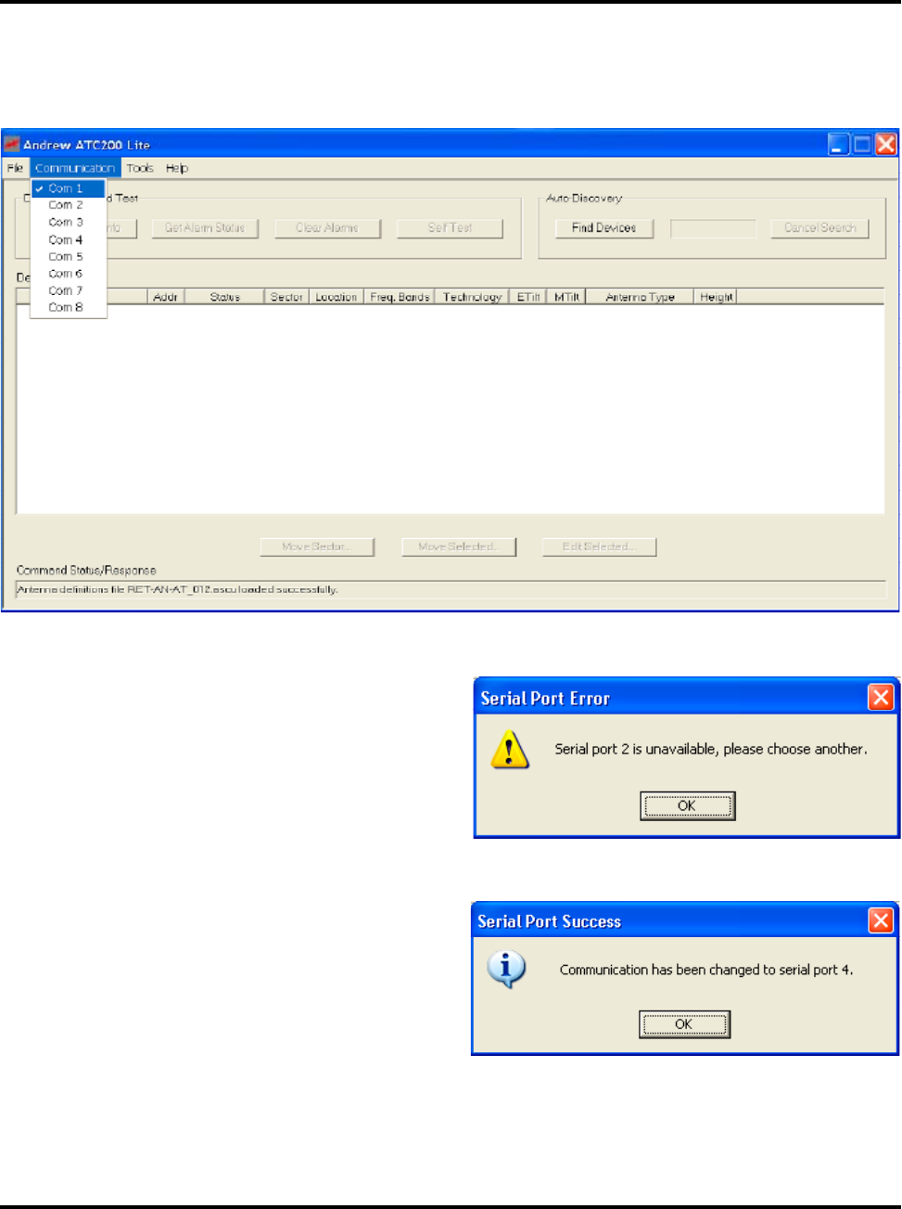Click the Andrew ATC200 Lite title bar icon

click(x=12, y=144)
